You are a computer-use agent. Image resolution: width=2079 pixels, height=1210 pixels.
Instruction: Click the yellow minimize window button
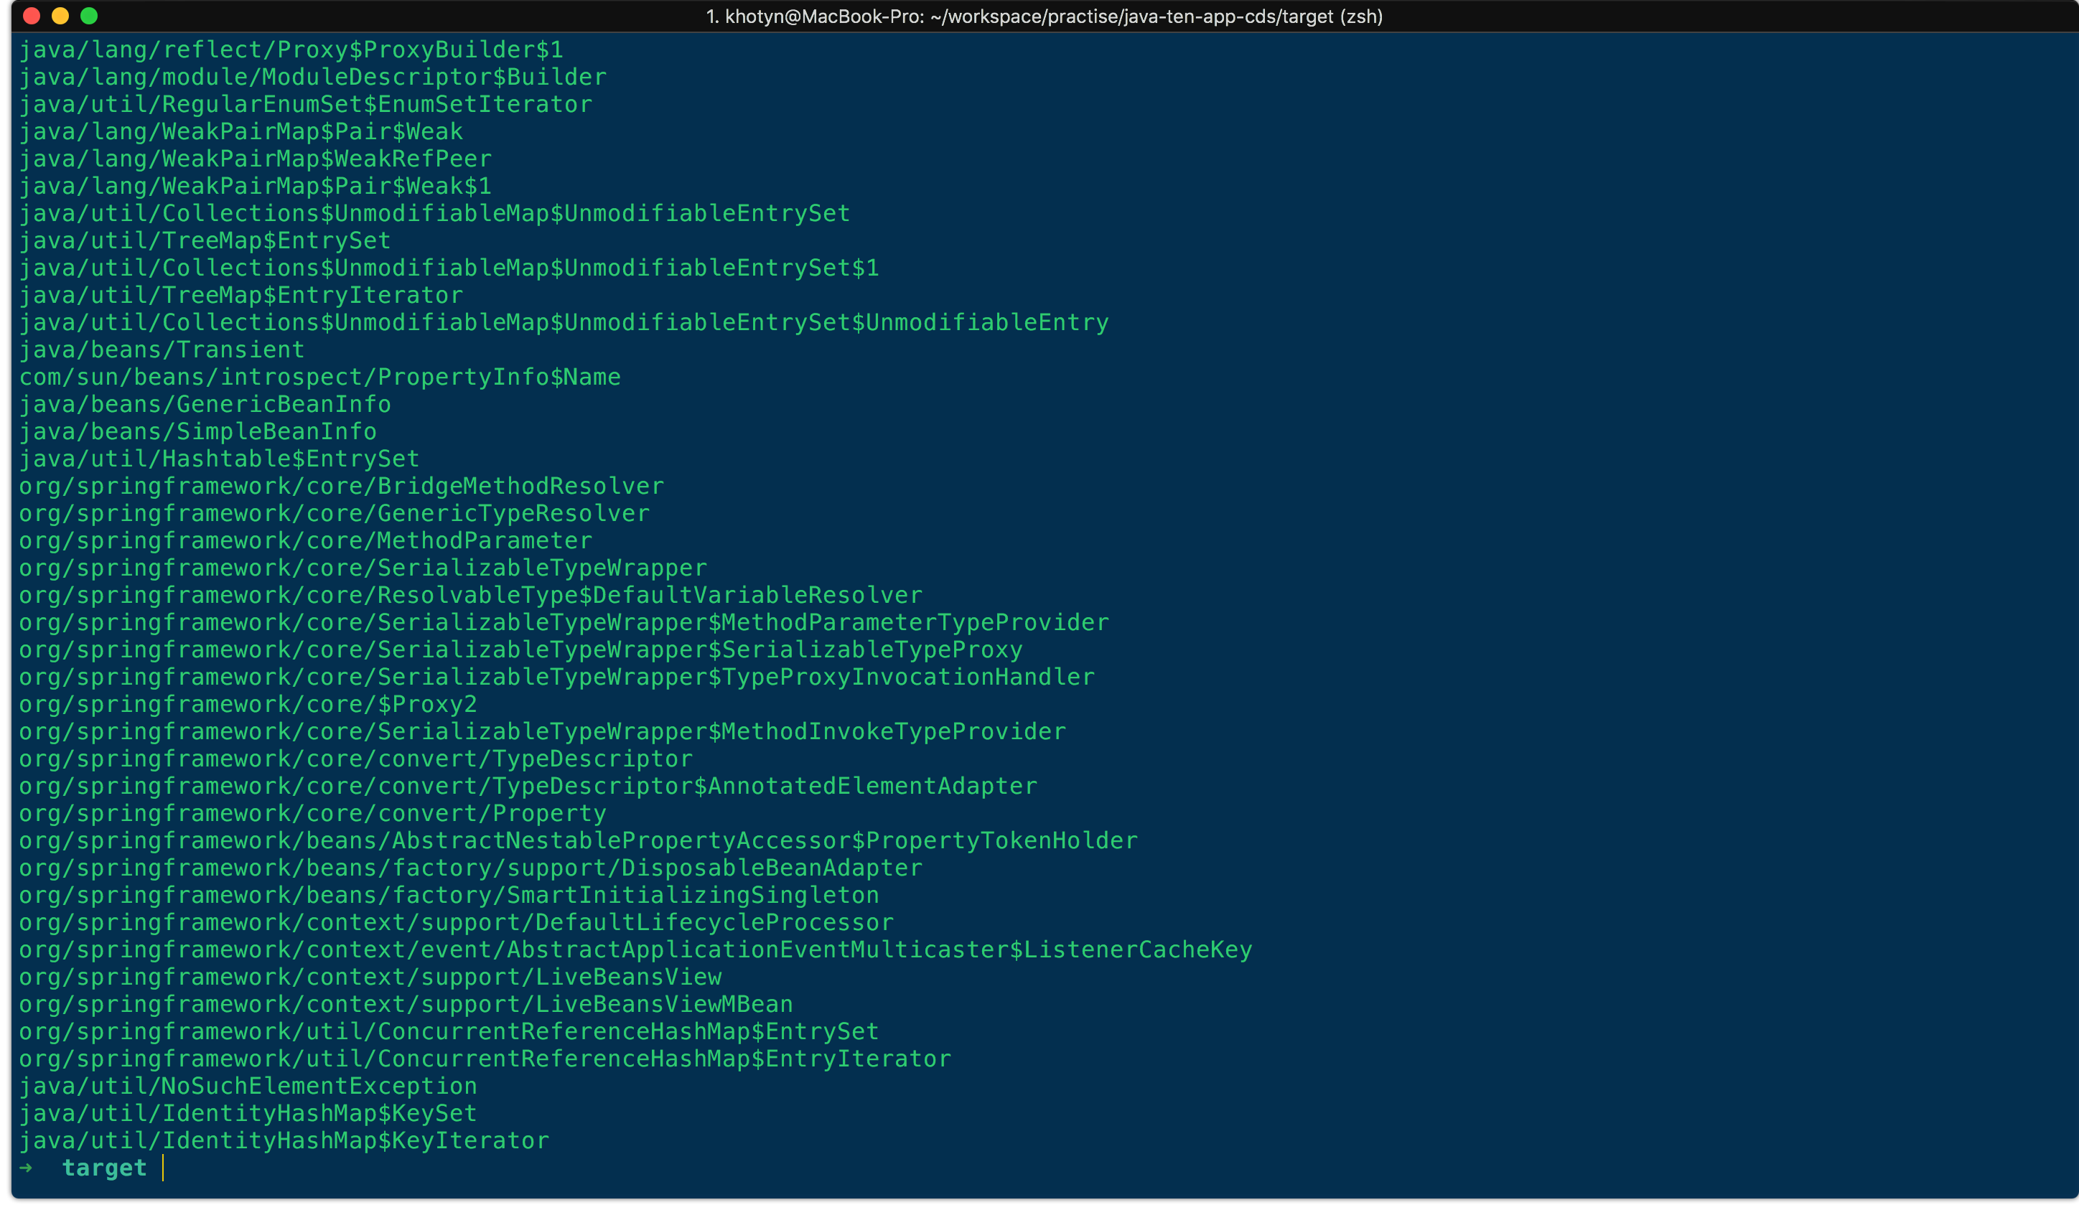60,16
